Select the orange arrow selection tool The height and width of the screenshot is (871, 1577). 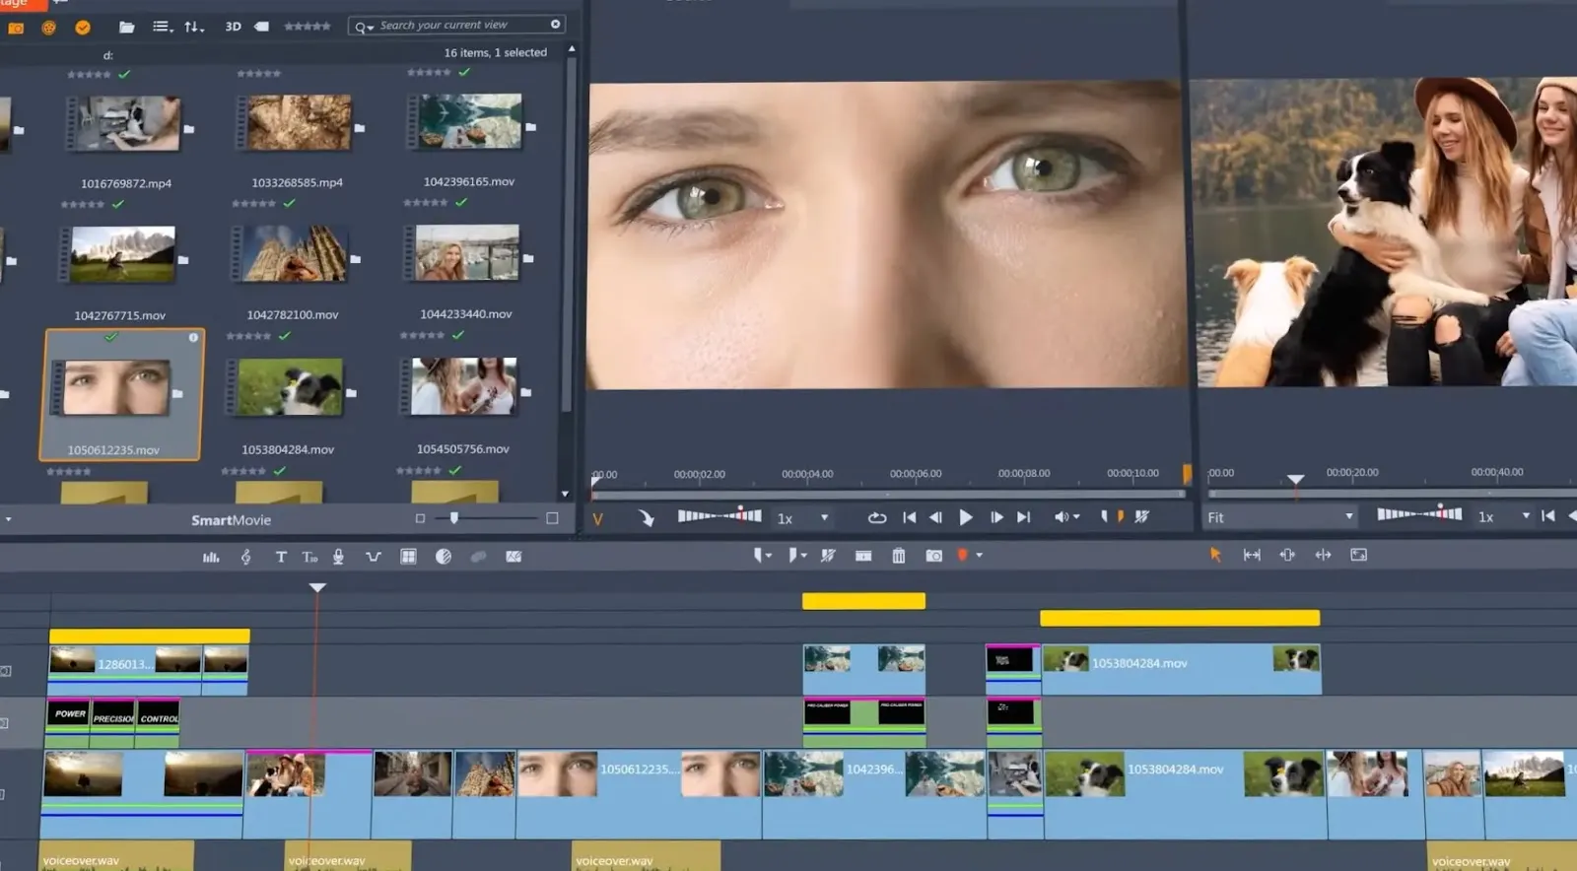pos(1215,555)
